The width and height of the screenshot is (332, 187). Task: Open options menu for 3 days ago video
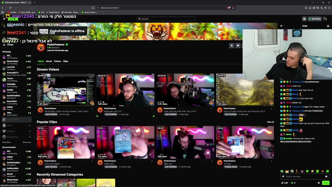pos(212,109)
